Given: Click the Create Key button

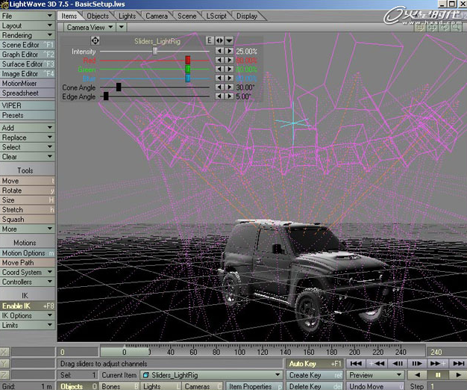Looking at the screenshot, I should tap(315, 375).
